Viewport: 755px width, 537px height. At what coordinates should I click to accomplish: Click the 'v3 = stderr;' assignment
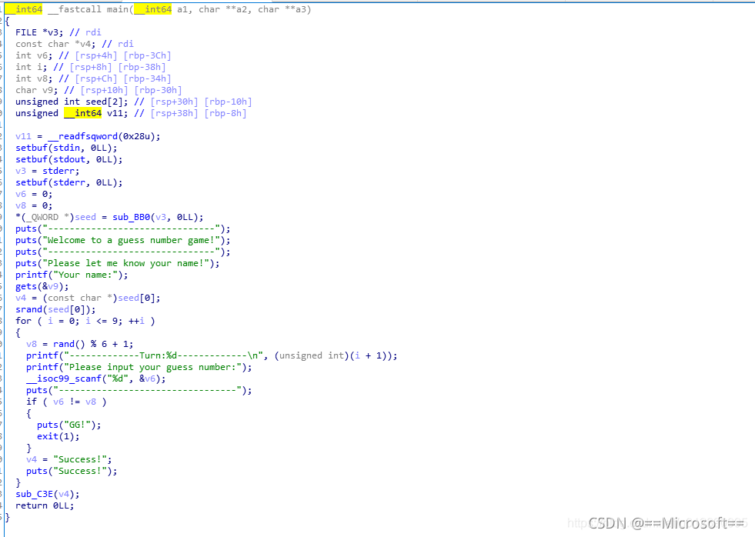47,171
